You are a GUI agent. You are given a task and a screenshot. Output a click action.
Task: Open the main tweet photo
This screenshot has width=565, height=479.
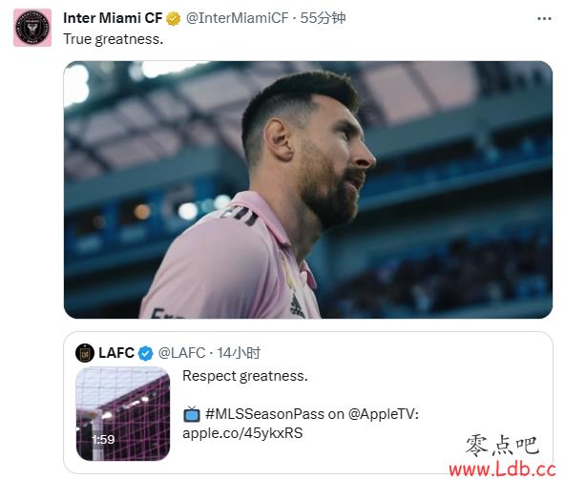point(308,190)
